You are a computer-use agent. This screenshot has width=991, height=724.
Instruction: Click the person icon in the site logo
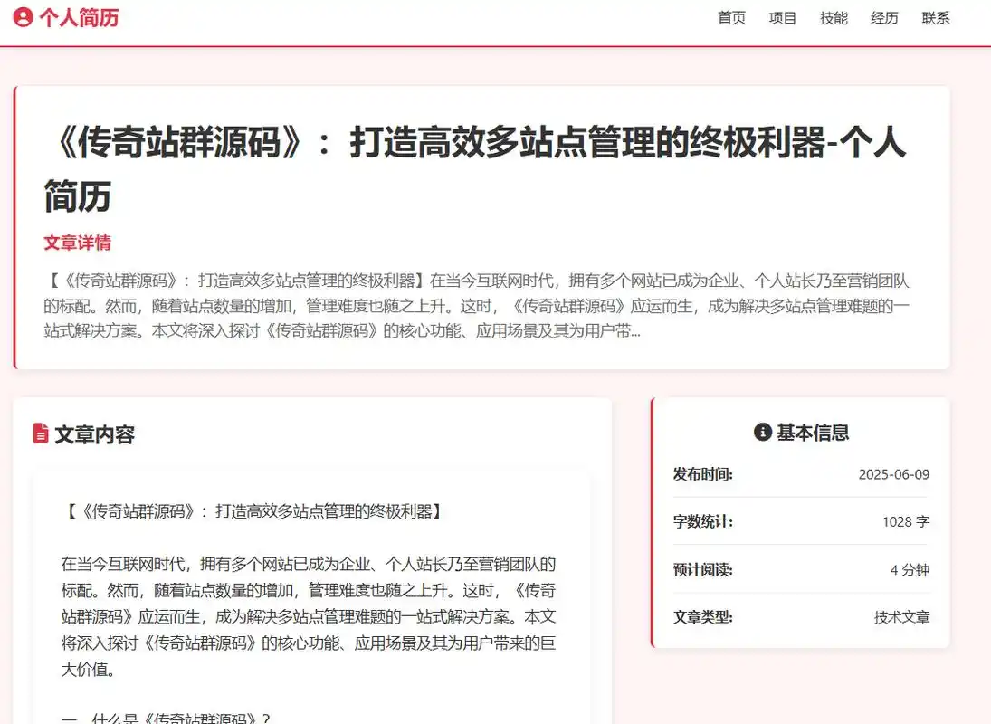click(24, 17)
